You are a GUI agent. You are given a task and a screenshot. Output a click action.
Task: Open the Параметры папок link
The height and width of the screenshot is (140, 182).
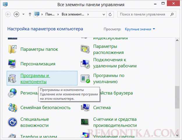point(39,49)
